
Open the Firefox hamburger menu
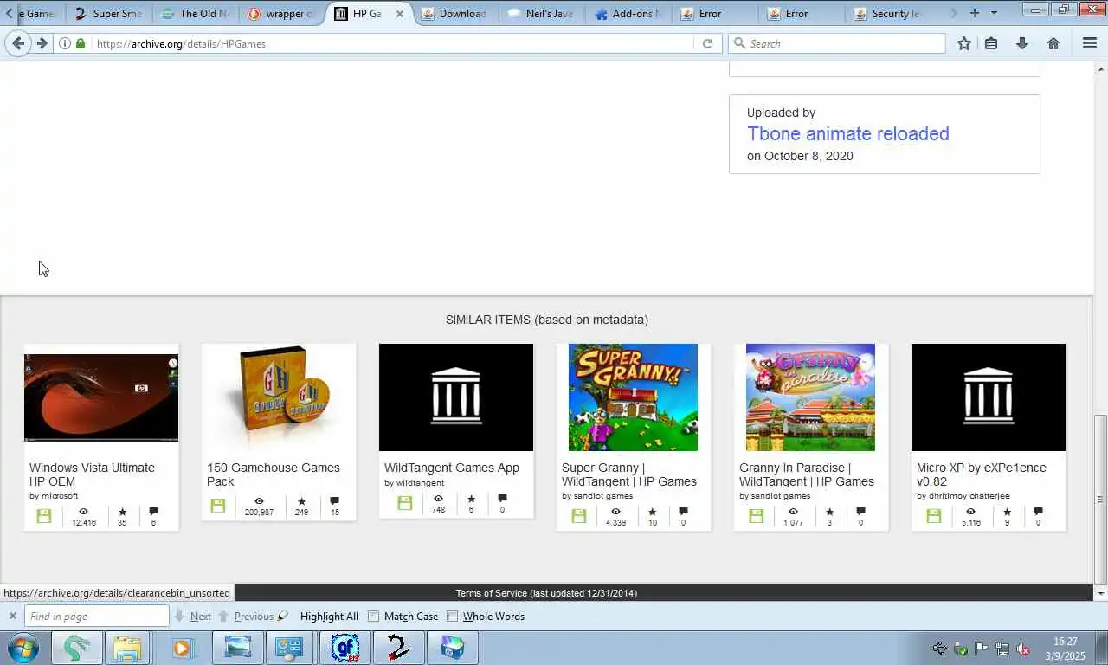click(1090, 43)
